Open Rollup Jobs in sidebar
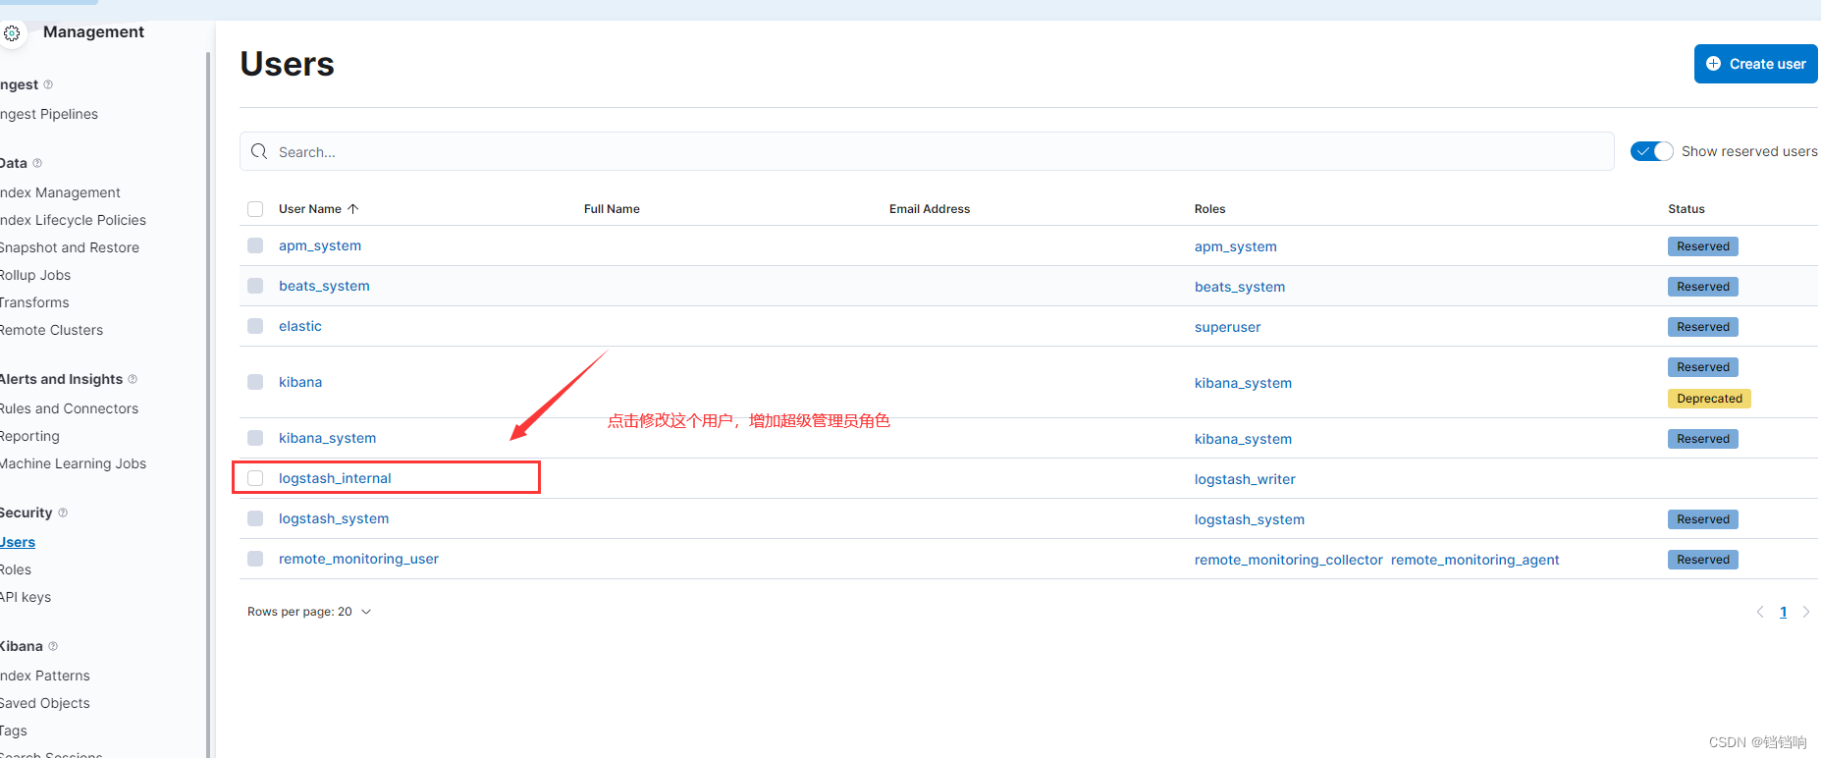The image size is (1821, 758). tap(35, 275)
